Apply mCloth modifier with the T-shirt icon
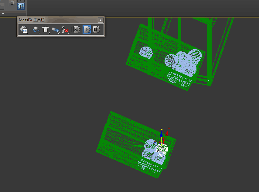 click(46, 30)
